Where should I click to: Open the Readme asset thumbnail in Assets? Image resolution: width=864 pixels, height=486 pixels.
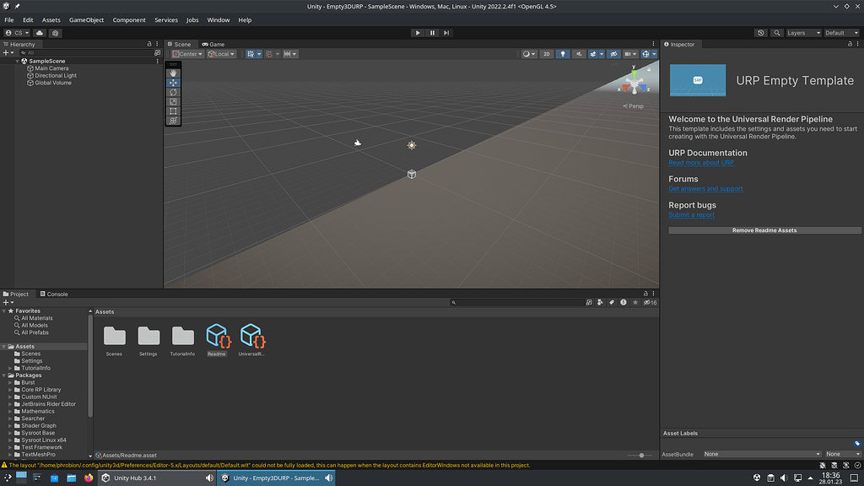[217, 337]
